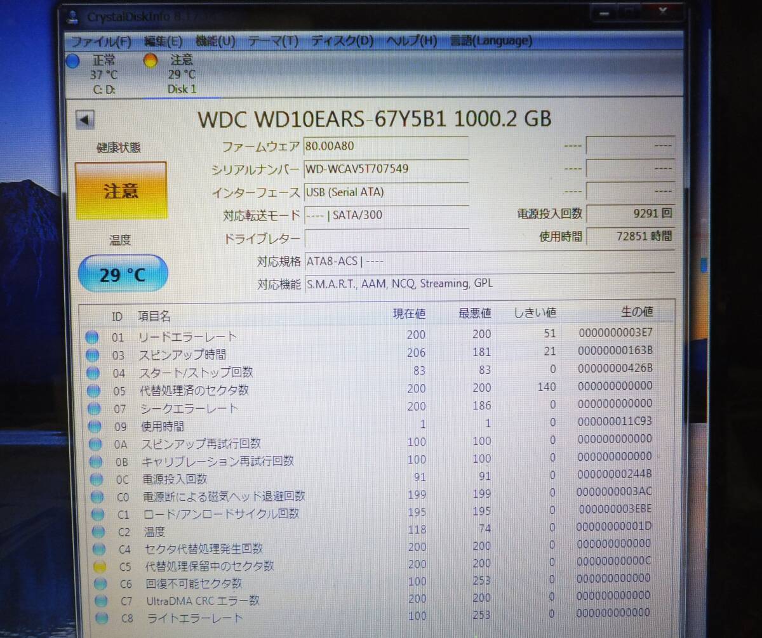Image resolution: width=762 pixels, height=638 pixels.
Task: Click the 現在値 column header
Action: (409, 314)
